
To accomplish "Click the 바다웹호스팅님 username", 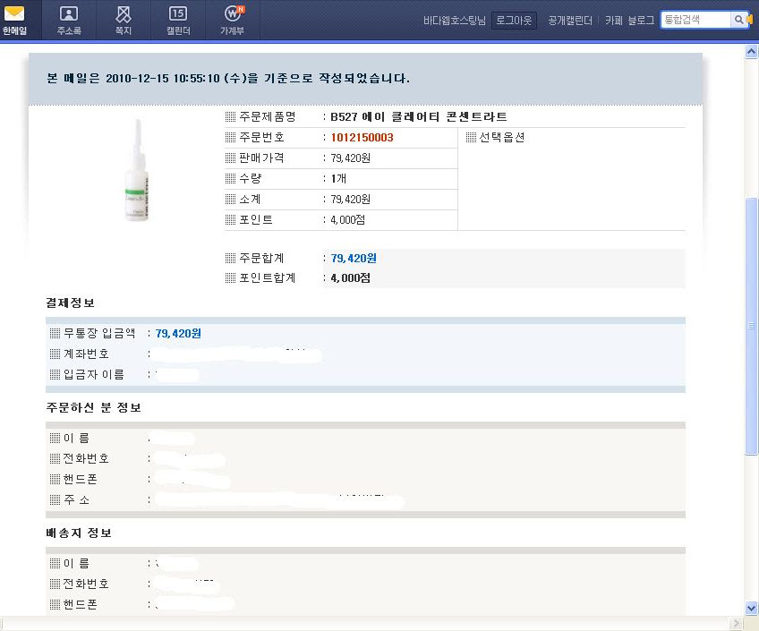I will pyautogui.click(x=454, y=20).
